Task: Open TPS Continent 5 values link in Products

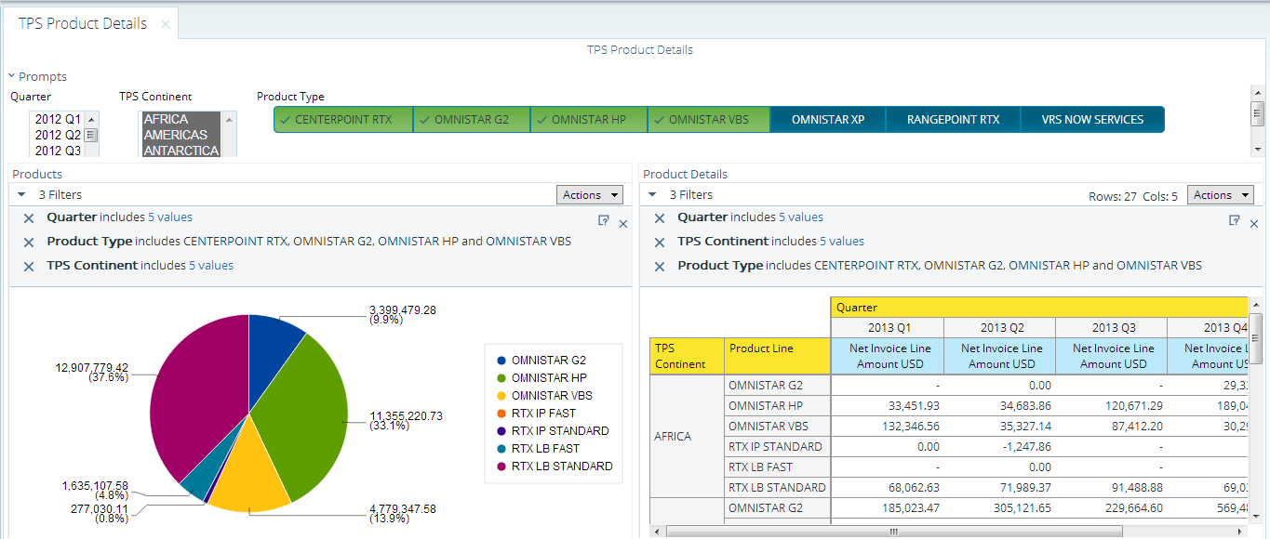Action: pos(211,266)
